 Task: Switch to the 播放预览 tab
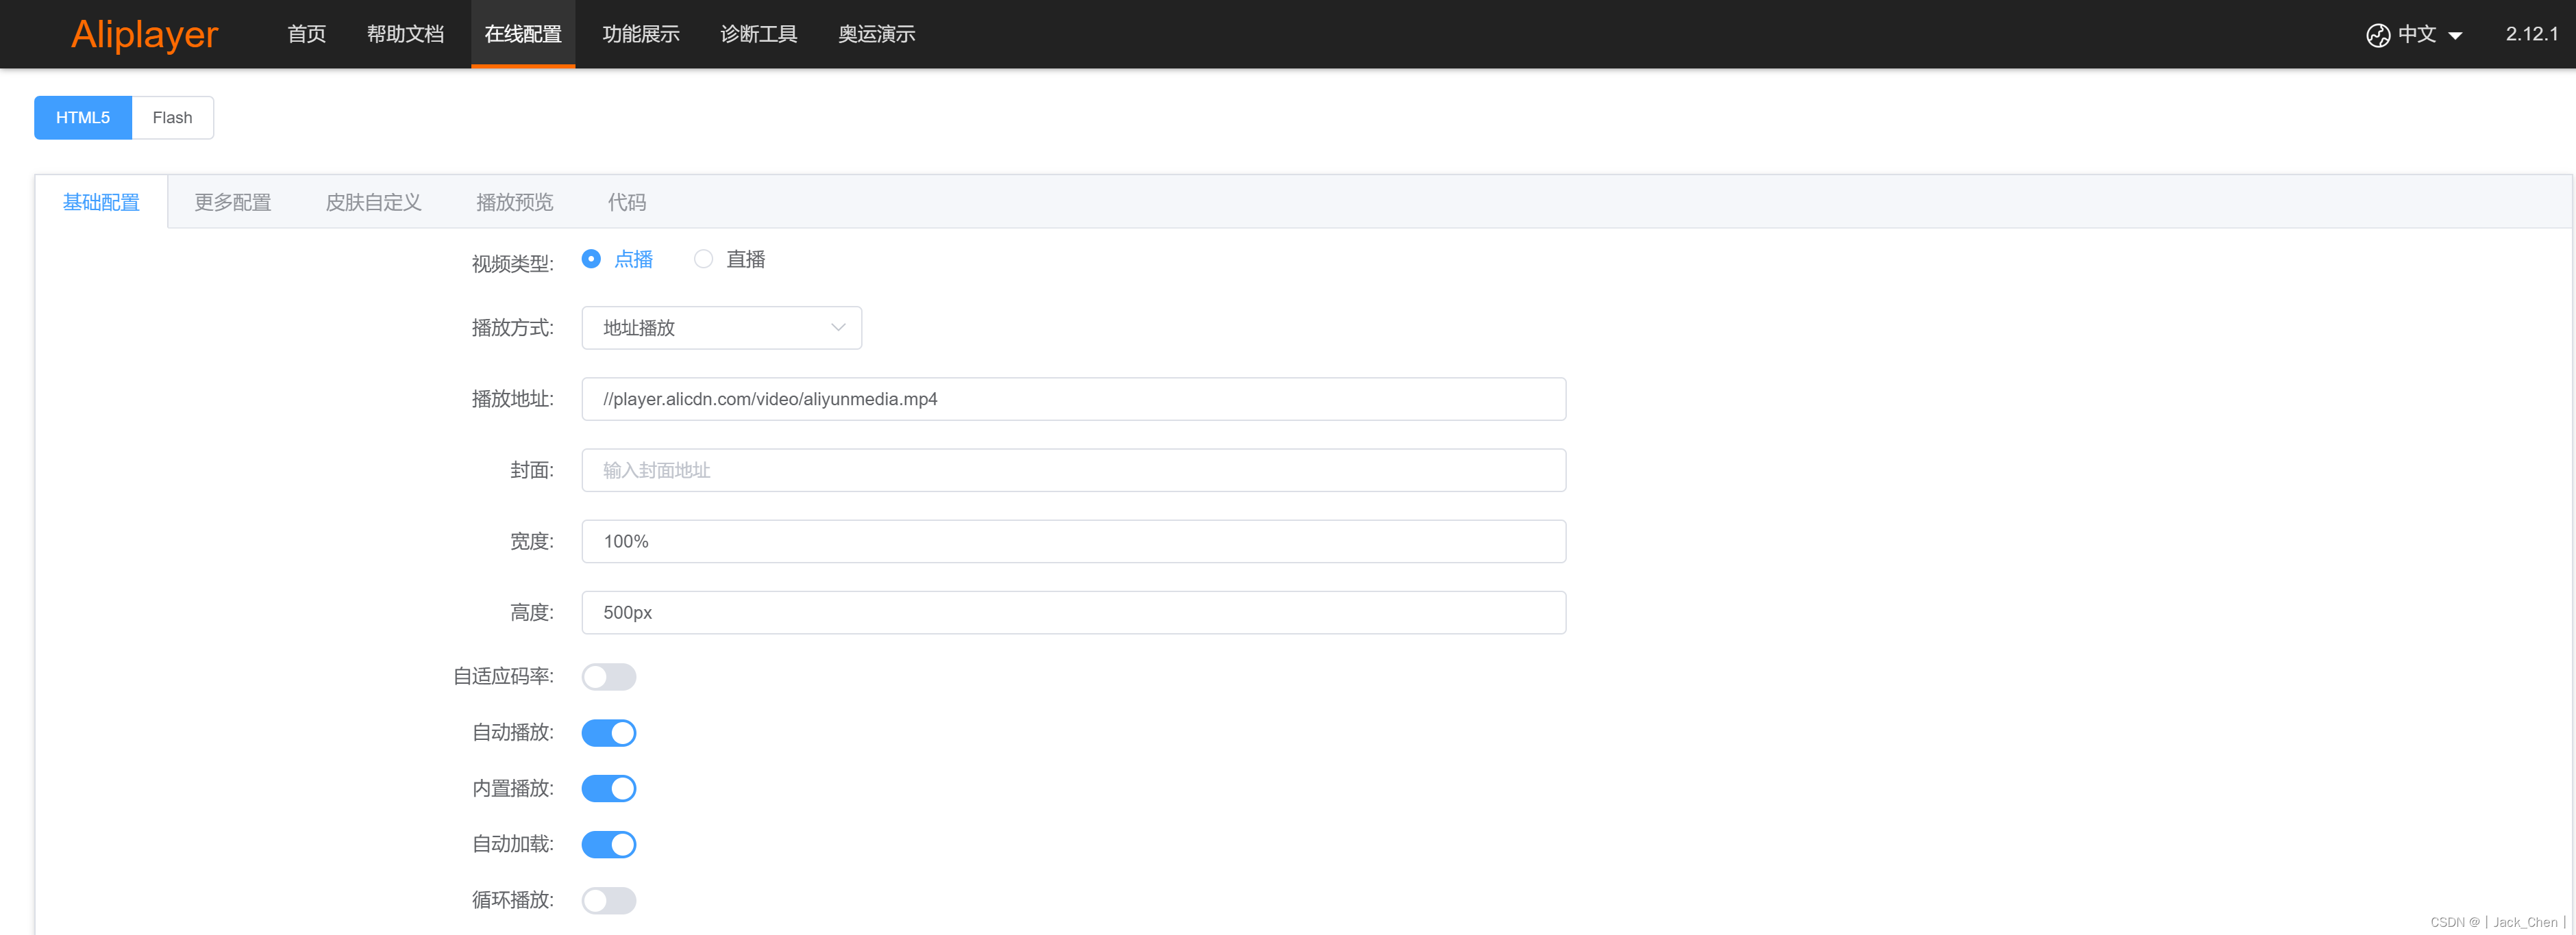point(515,203)
